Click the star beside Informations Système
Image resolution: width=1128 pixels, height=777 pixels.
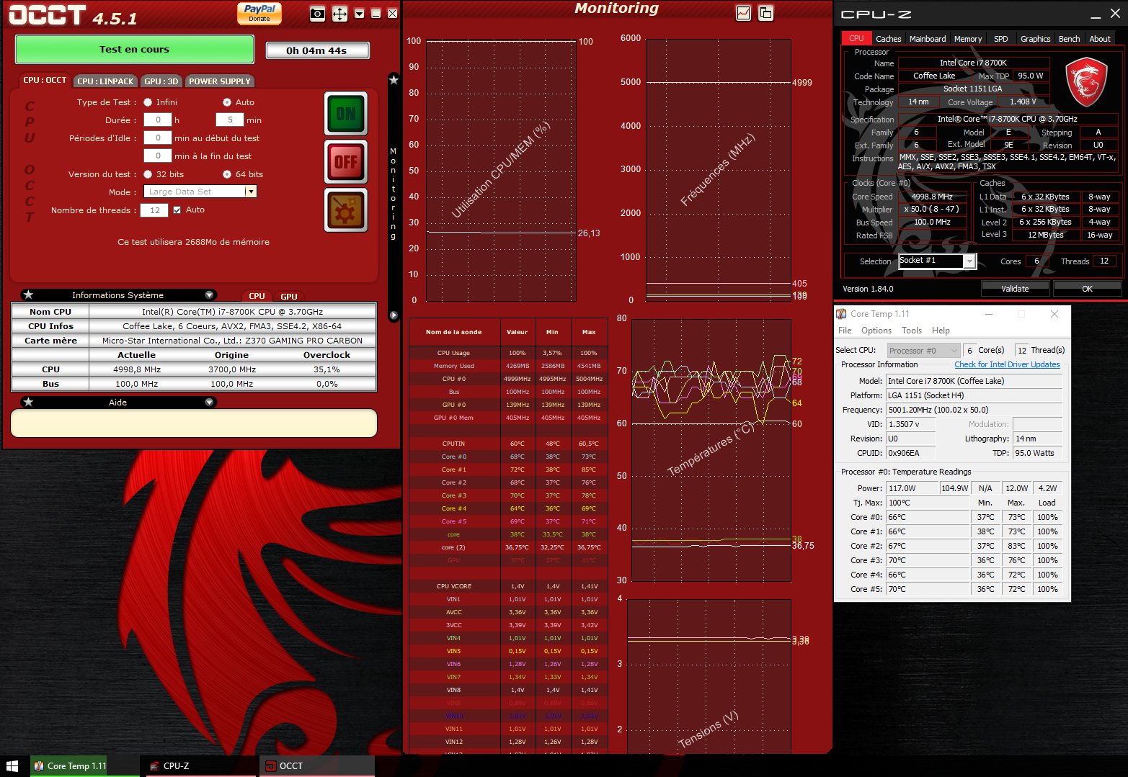28,295
